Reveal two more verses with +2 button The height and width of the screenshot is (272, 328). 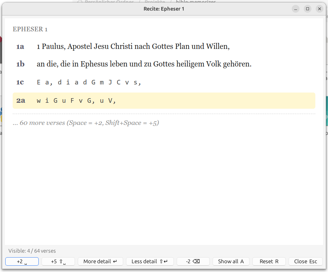22,261
